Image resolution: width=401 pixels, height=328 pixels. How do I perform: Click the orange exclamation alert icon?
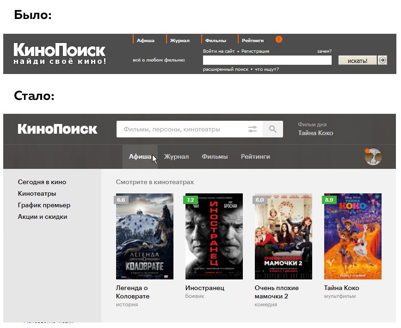pos(279,39)
